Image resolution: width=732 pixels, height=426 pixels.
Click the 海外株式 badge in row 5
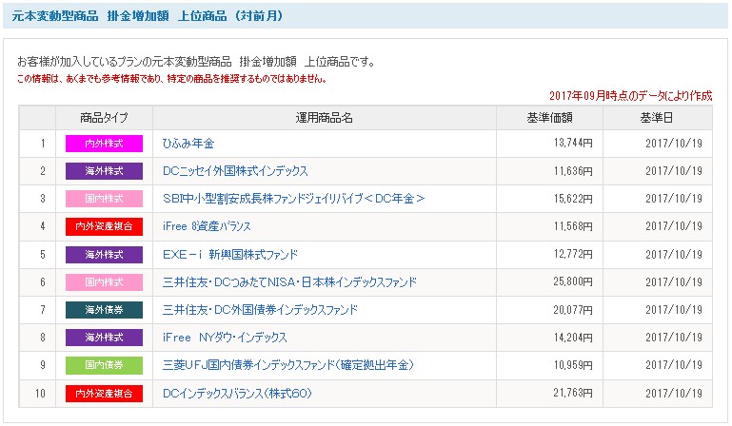104,254
